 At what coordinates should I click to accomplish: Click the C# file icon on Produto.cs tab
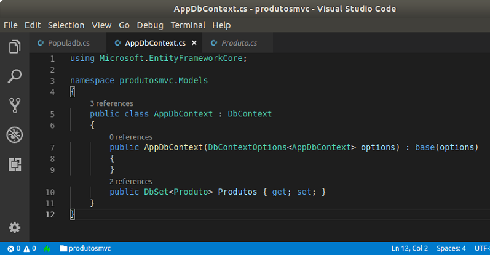[214, 43]
